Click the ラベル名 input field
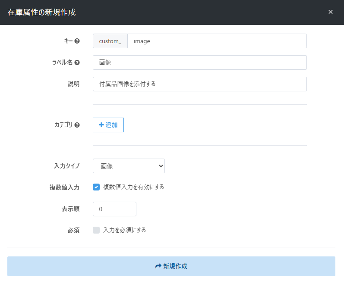Viewport: 344px width, 284px height. [200, 62]
